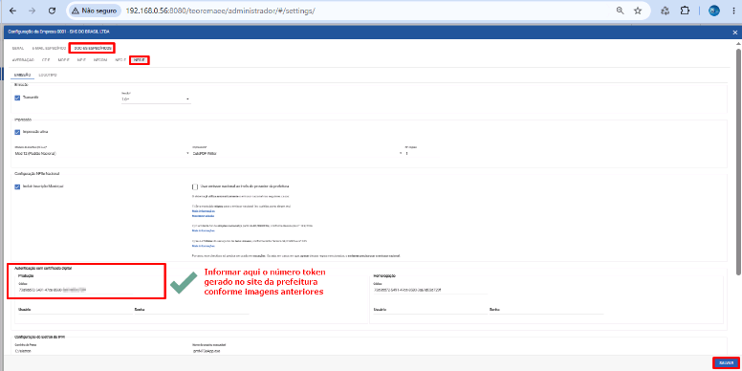Open the GERAL tab

click(18, 48)
